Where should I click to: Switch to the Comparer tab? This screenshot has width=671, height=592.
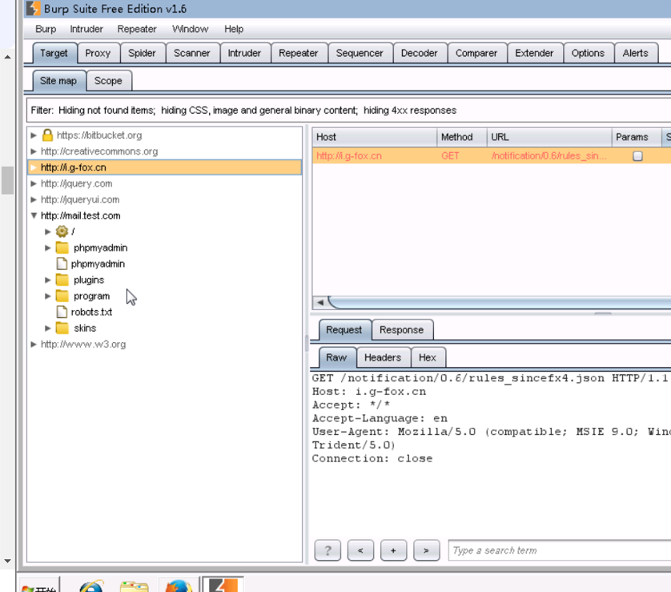[x=476, y=53]
